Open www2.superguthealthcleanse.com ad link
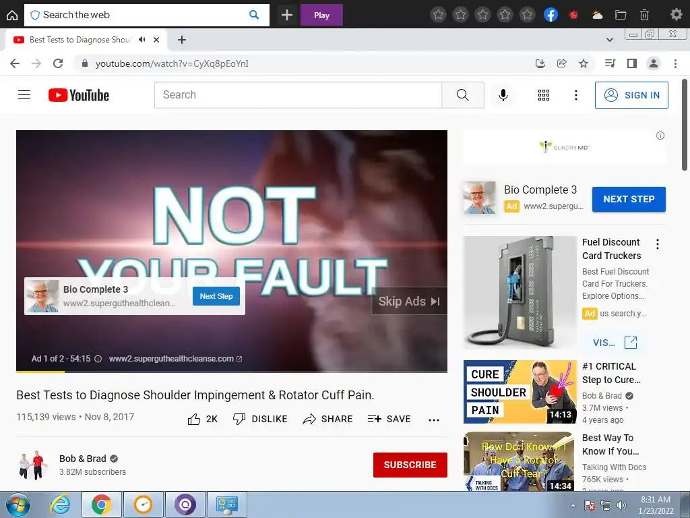 click(x=175, y=359)
